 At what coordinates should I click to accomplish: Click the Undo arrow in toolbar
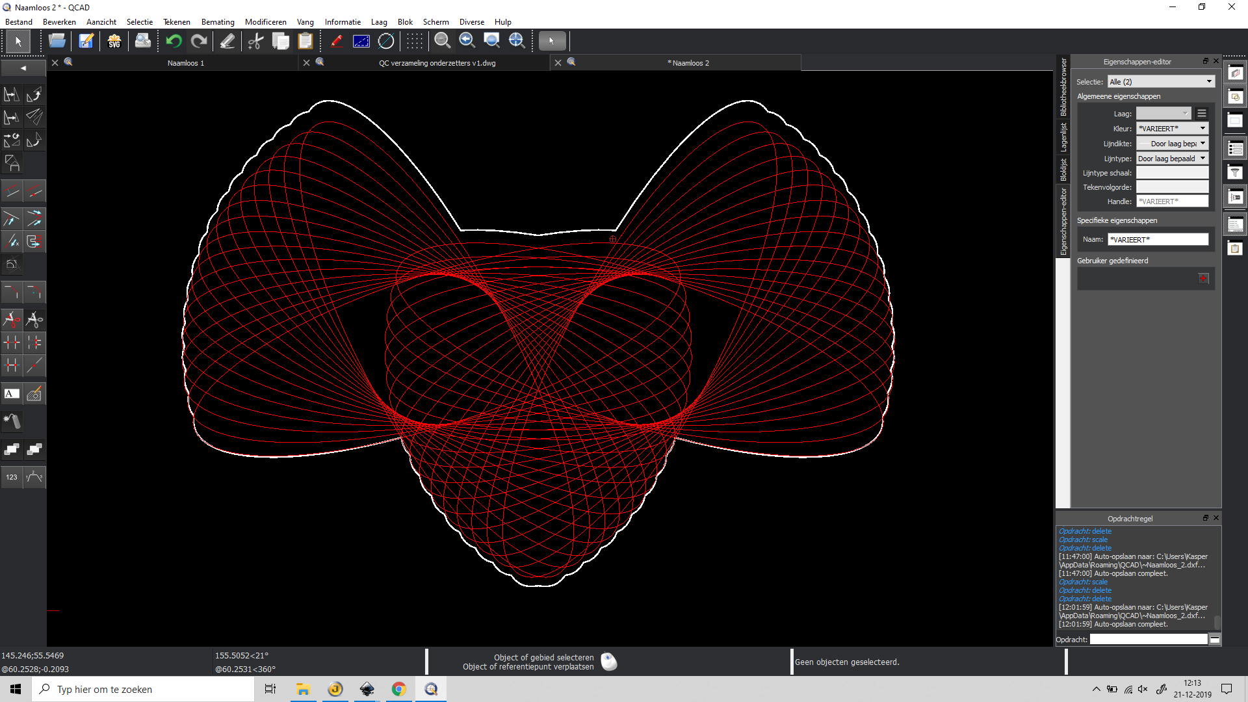click(174, 41)
